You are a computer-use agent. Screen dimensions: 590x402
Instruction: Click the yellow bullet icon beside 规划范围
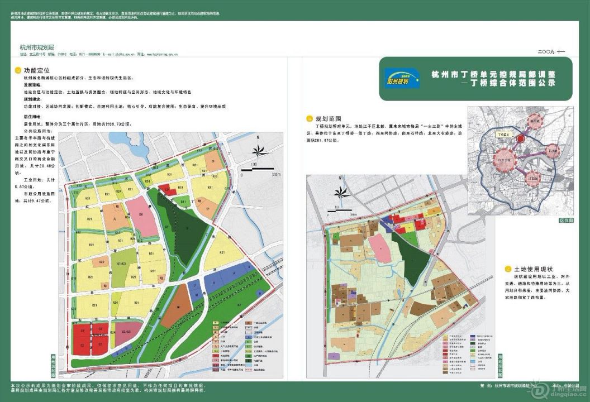coord(310,119)
